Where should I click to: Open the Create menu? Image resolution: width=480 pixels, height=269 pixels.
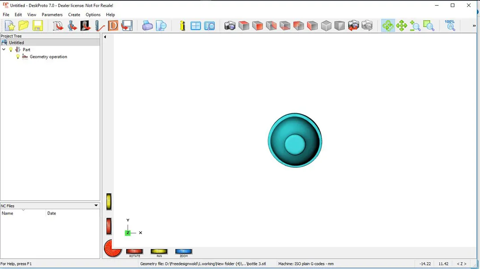pos(74,15)
